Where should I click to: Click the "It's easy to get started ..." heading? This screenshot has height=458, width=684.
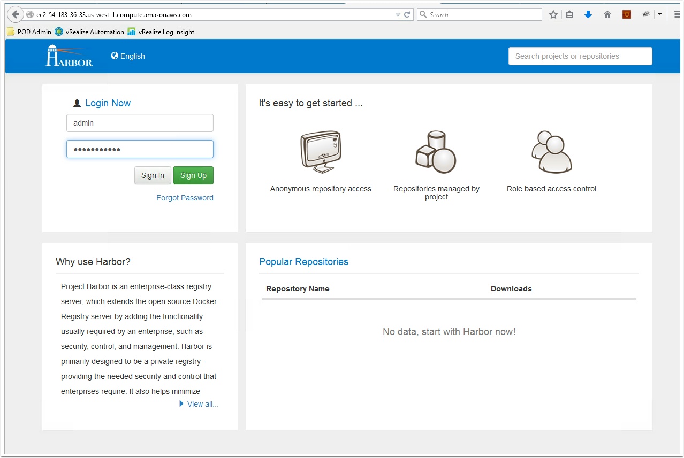pyautogui.click(x=311, y=103)
